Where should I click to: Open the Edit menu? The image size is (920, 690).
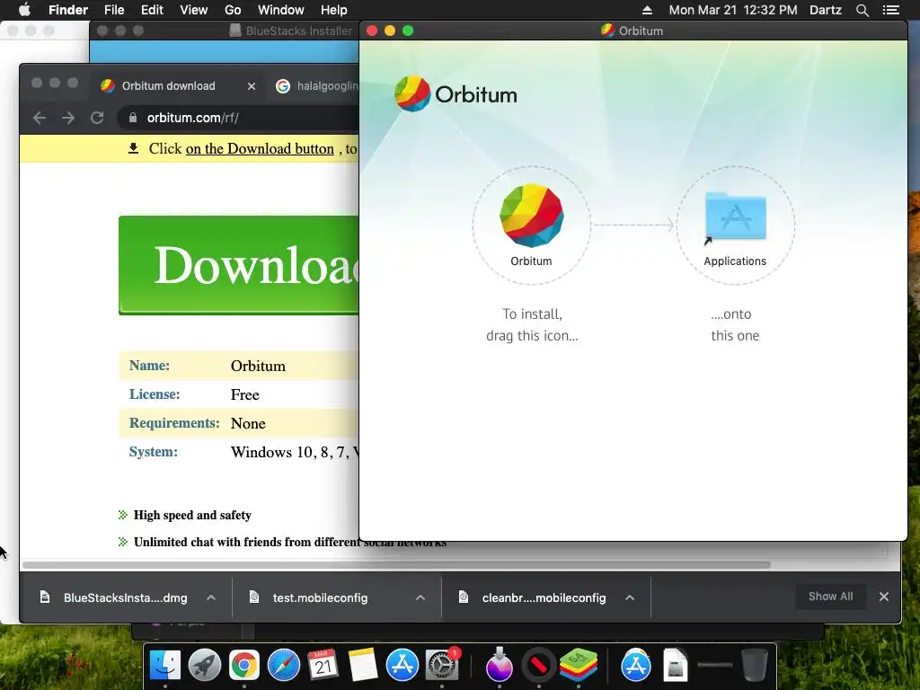[x=152, y=10]
